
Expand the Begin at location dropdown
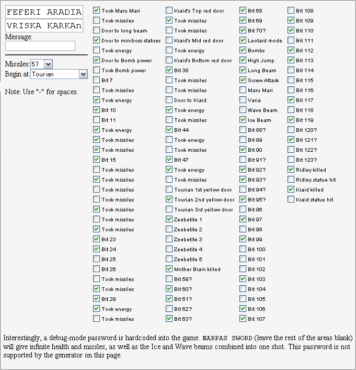point(59,74)
